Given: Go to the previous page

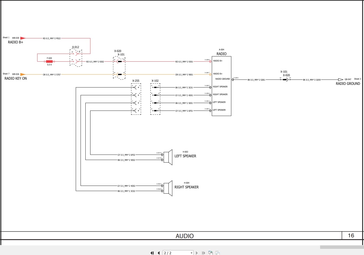Looking at the screenshot, I should click(x=159, y=253).
